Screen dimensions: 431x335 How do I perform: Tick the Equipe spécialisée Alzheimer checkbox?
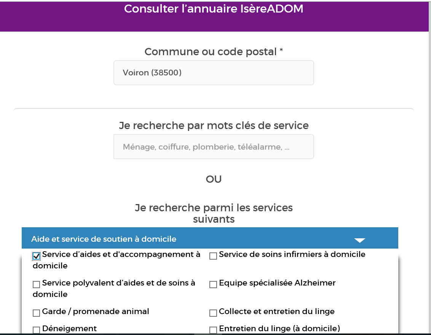point(213,284)
